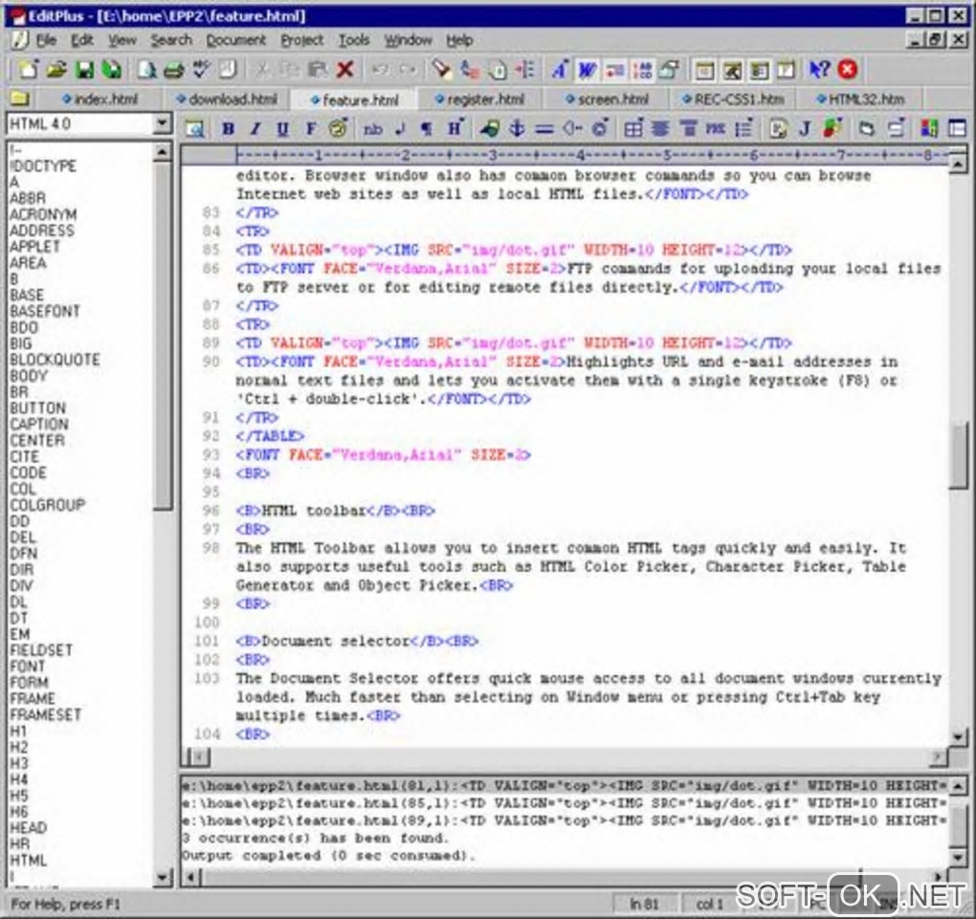Open the Table generator icon
976x919 pixels.
633,129
